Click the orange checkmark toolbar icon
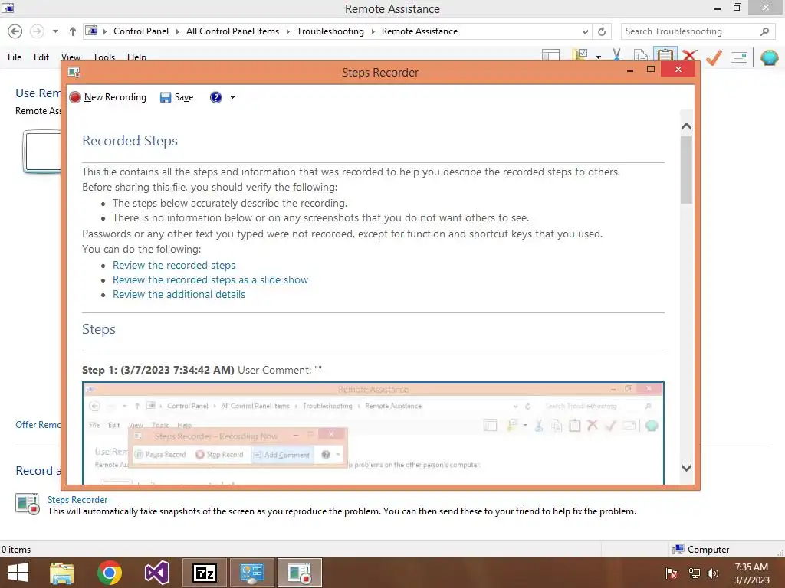 (x=714, y=57)
